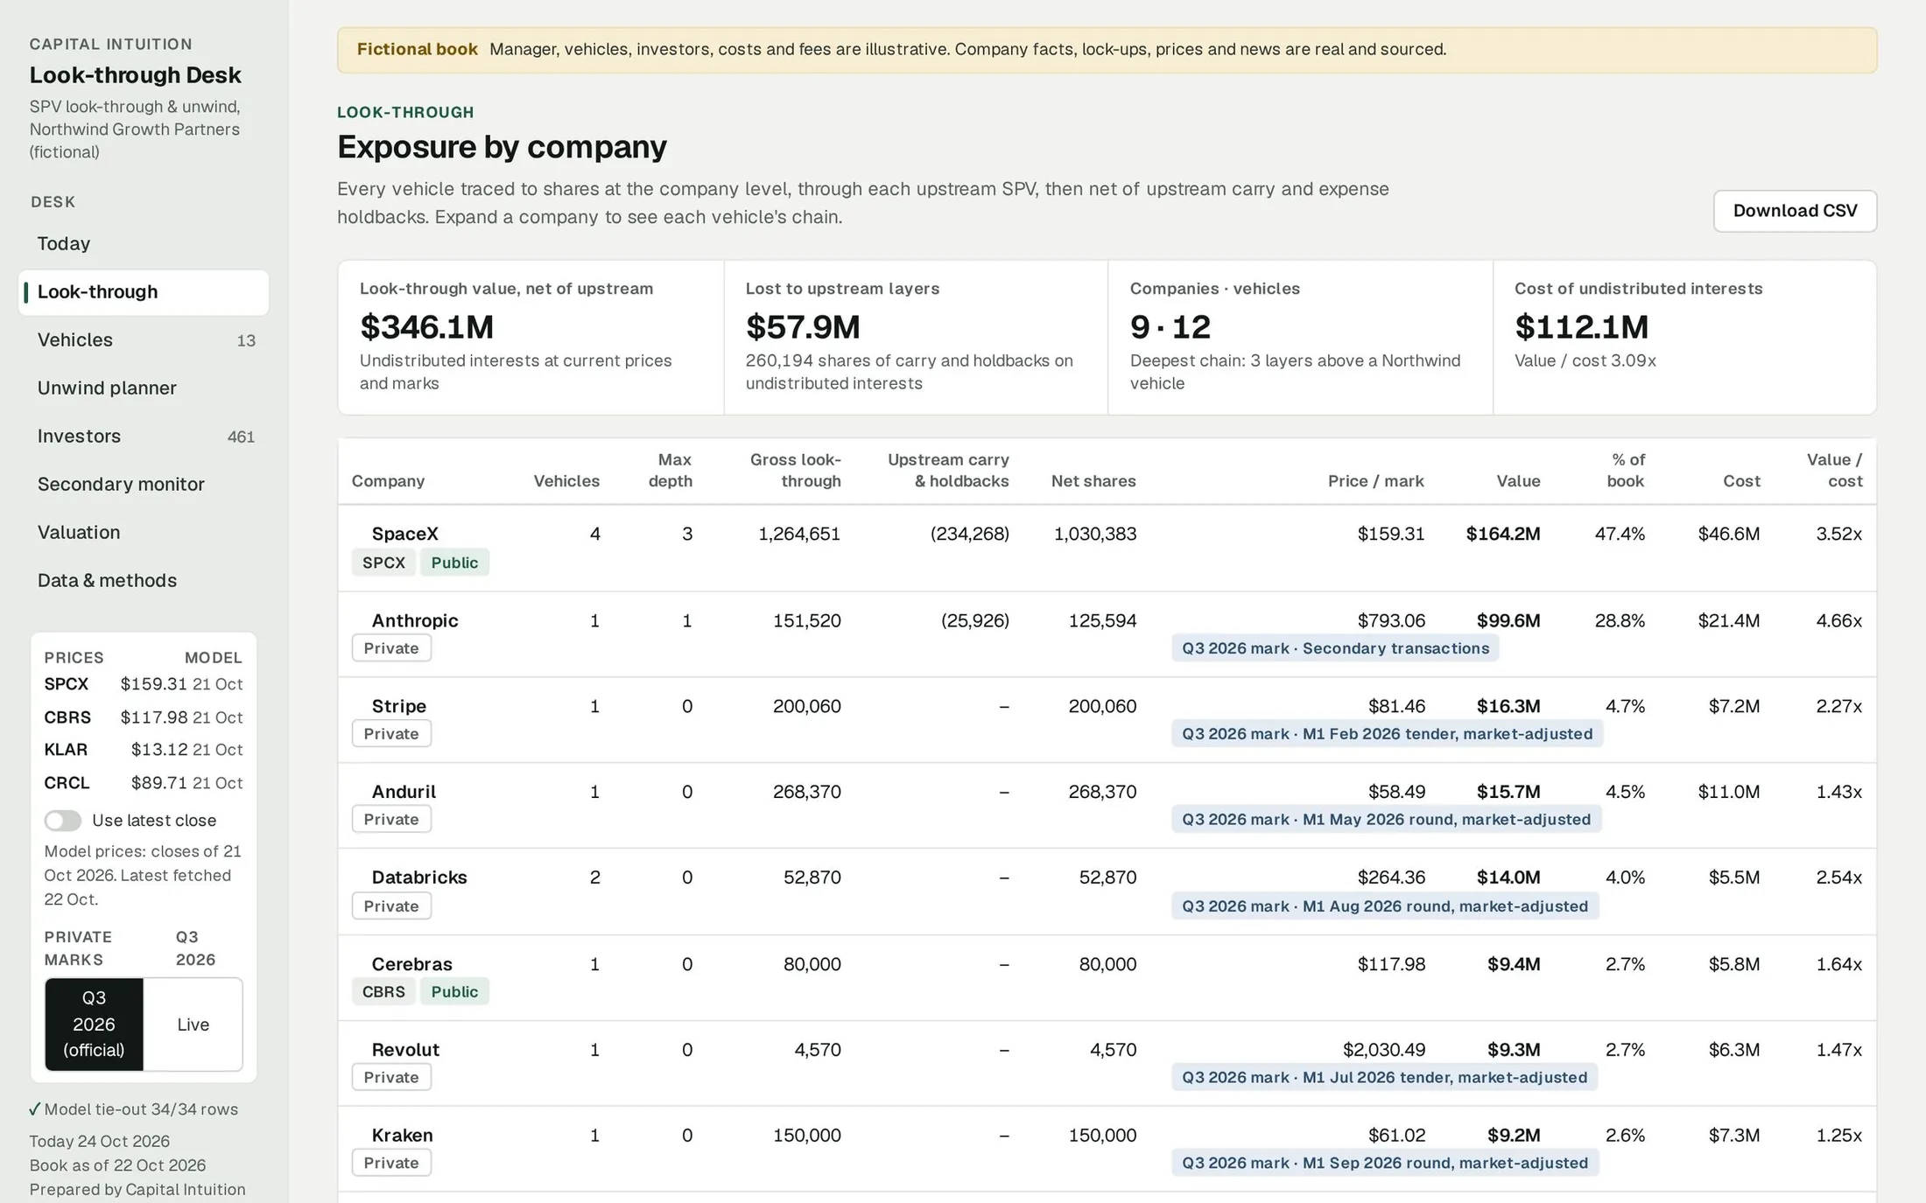Click the CRCL $89.71 price row
Screen dimensions: 1926x1203
click(x=144, y=783)
